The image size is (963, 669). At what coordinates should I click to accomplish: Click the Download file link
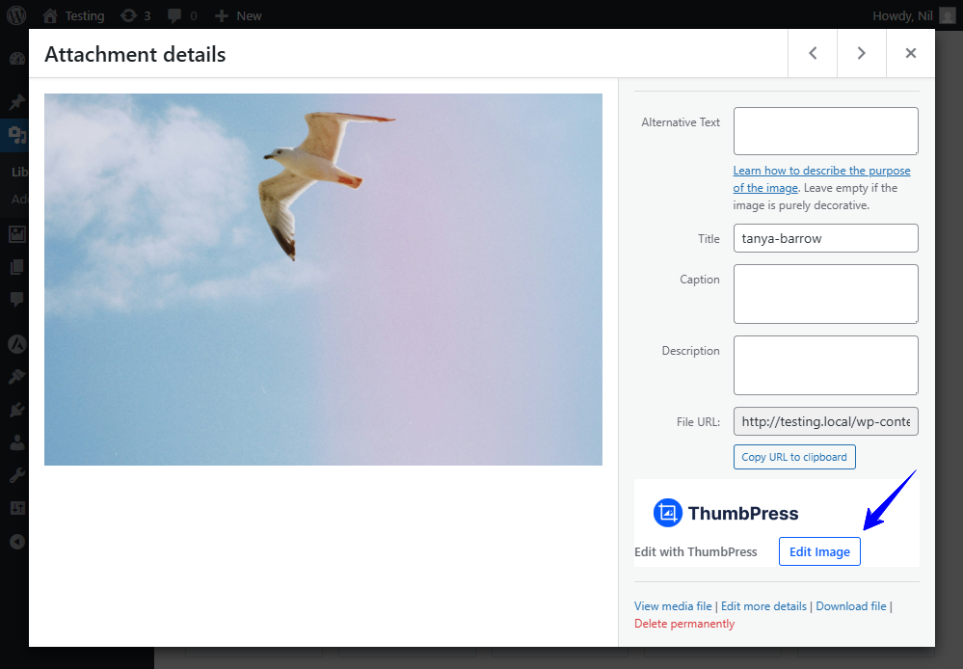coord(850,606)
